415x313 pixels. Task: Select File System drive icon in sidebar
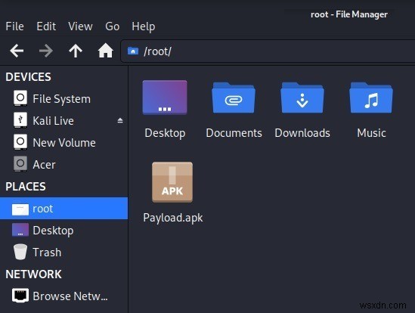pyautogui.click(x=20, y=98)
